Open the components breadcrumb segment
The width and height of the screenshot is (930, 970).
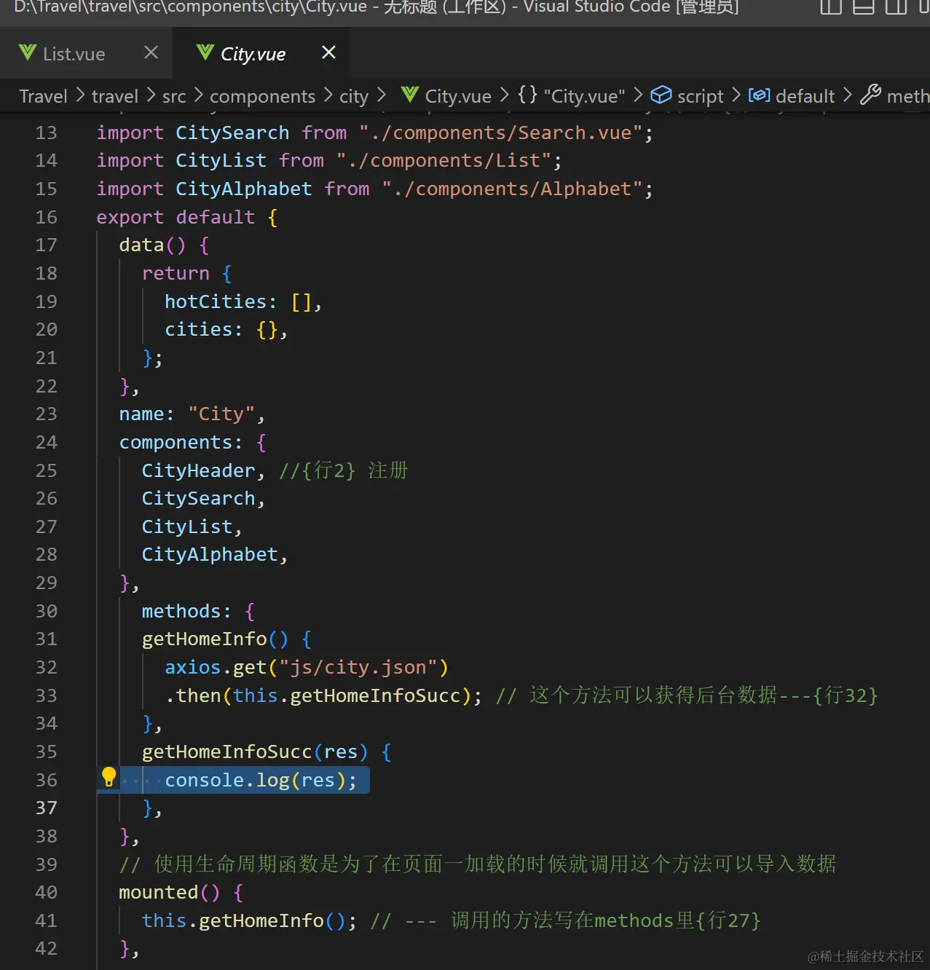pyautogui.click(x=263, y=96)
